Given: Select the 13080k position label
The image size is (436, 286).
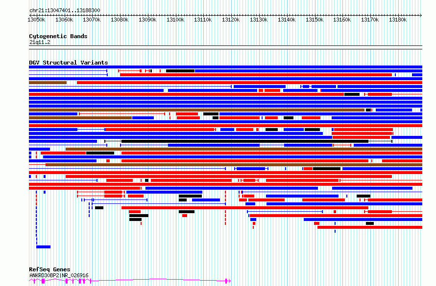Looking at the screenshot, I should 120,20.
